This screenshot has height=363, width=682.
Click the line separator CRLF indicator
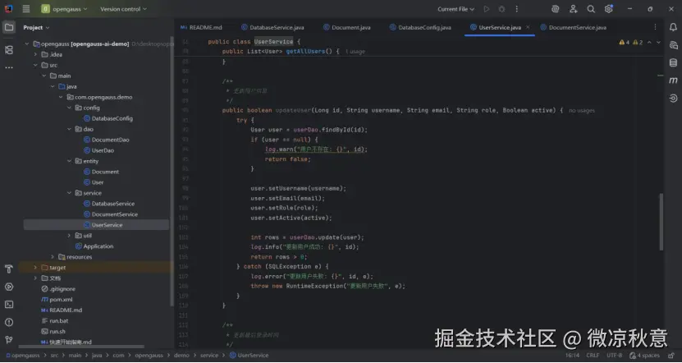point(593,355)
